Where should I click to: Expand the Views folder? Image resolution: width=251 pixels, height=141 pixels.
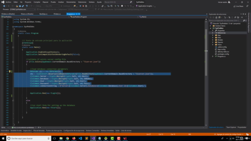213,45
